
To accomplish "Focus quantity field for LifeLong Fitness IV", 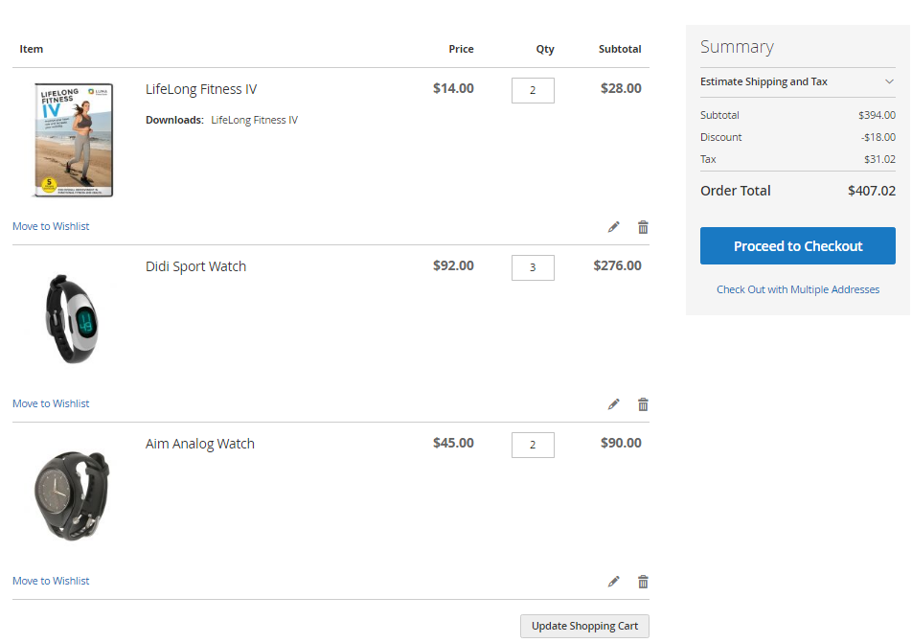I will tap(533, 90).
